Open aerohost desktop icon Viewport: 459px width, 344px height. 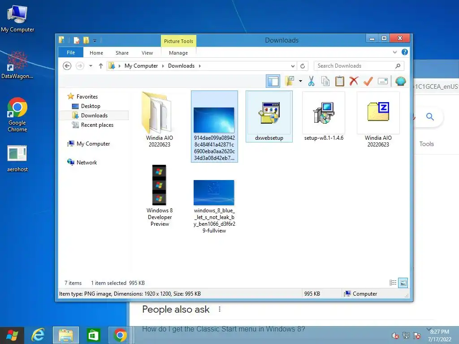[17, 158]
